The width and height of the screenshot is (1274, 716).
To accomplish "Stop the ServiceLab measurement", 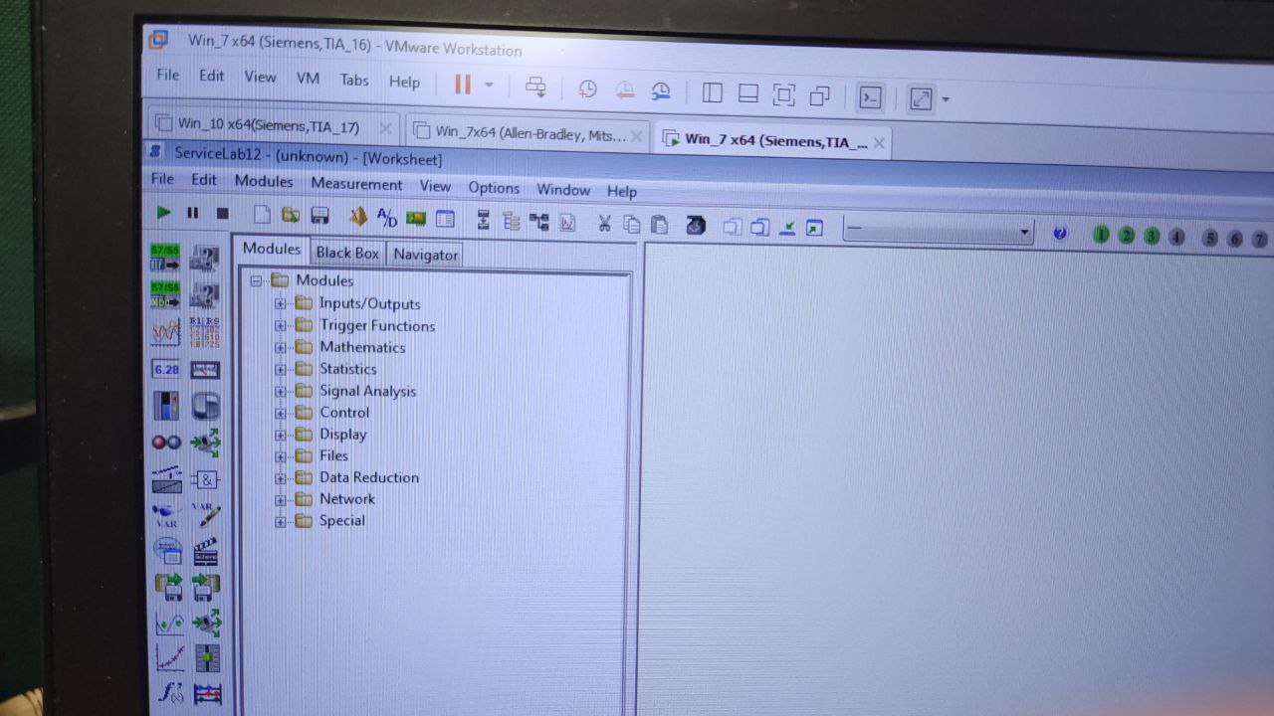I will [x=223, y=213].
